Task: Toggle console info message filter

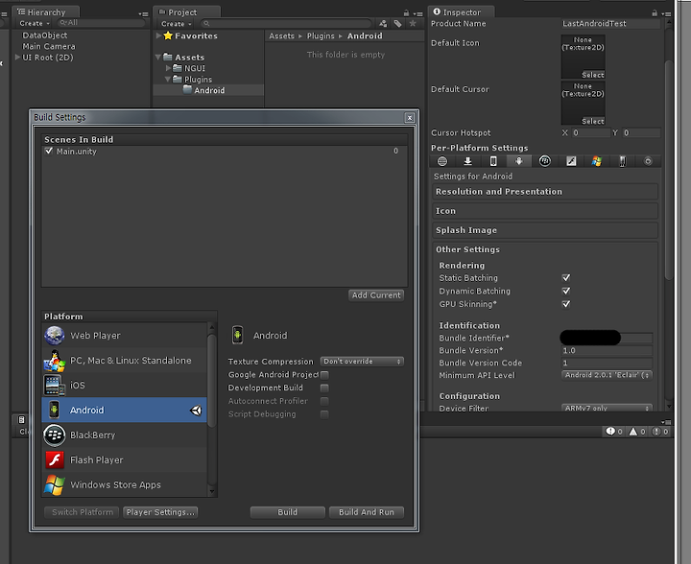Action: [x=614, y=432]
